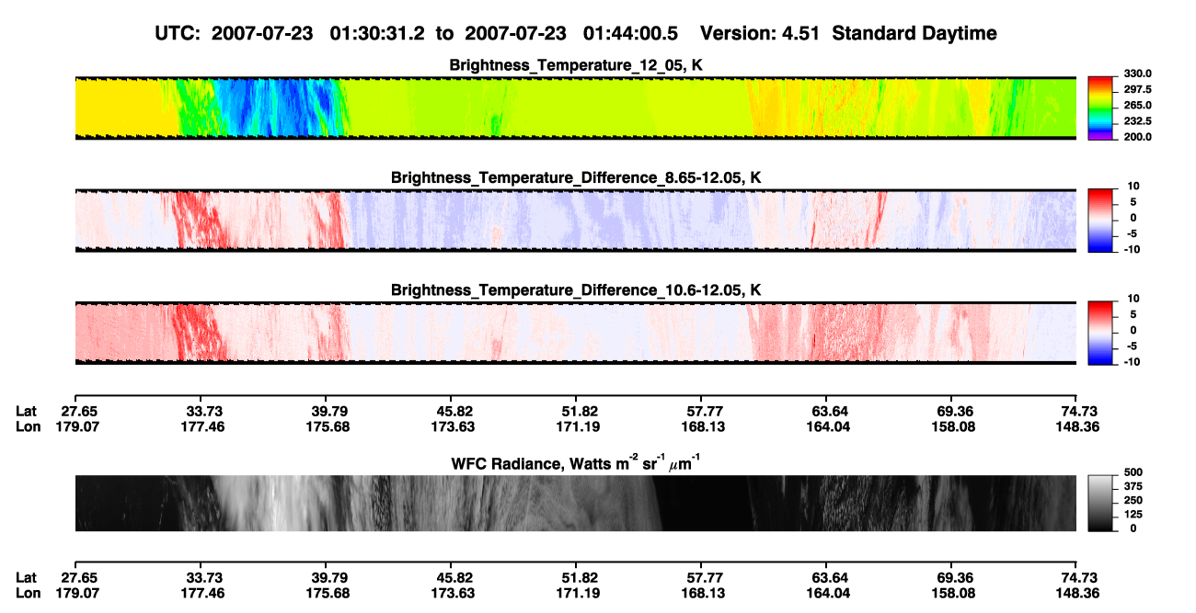
Task: Click latitude '63.64' under WFC Radiance panel
Action: tap(830, 577)
